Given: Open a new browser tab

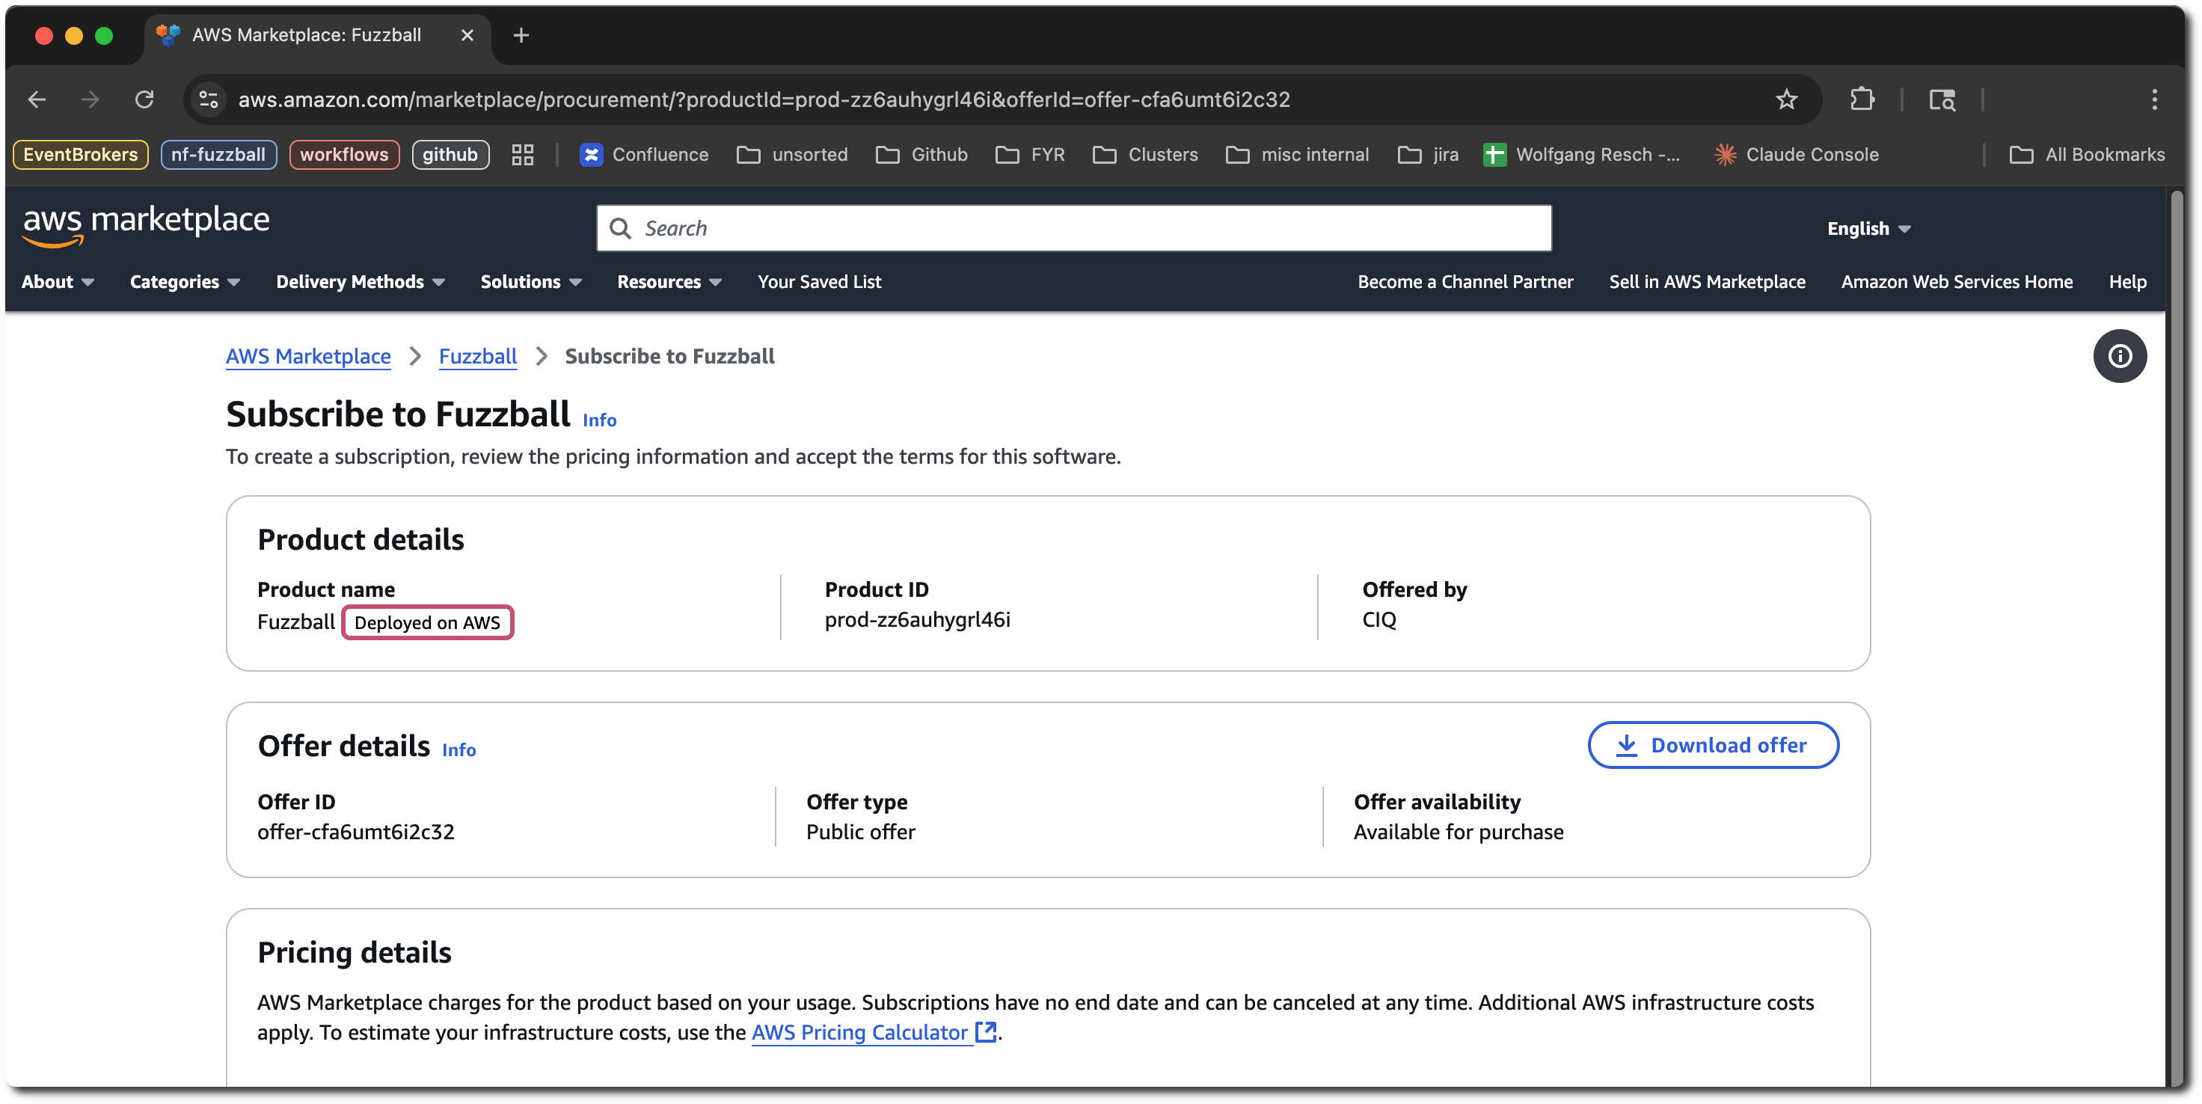Looking at the screenshot, I should (x=521, y=35).
